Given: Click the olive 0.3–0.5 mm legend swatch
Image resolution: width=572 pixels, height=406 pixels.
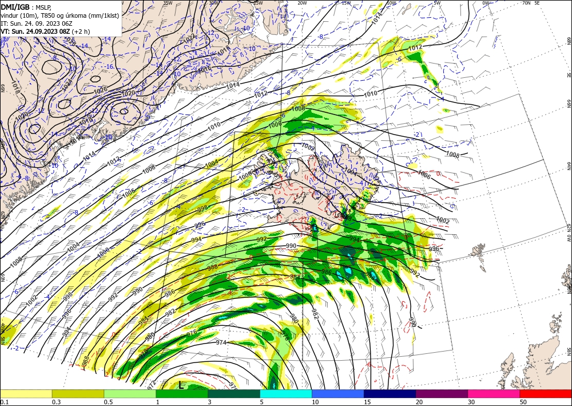Looking at the screenshot, I should point(78,393).
